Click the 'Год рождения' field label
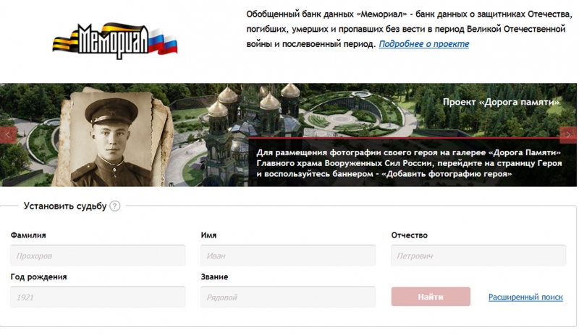 (x=38, y=277)
